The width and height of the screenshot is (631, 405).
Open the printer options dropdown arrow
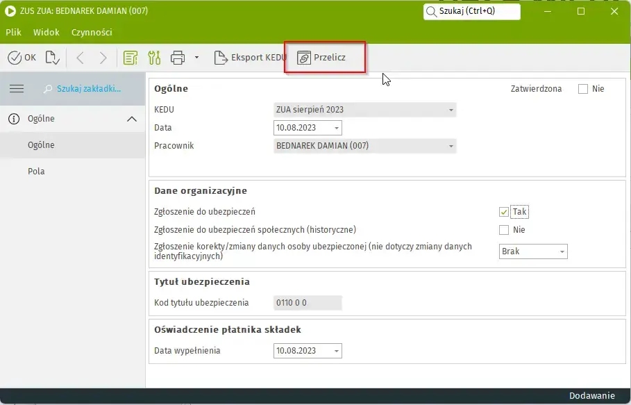click(x=196, y=58)
